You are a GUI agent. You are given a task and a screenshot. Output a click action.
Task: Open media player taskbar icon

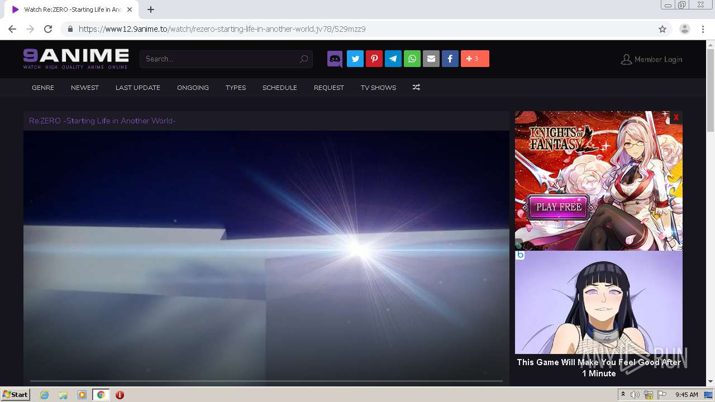tap(82, 395)
